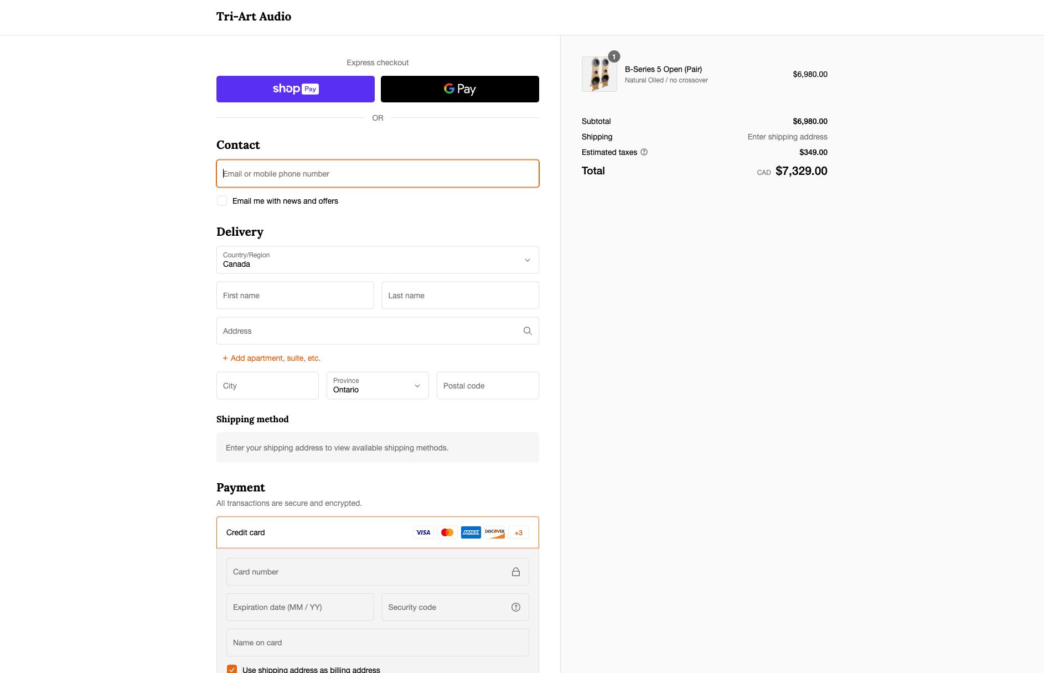This screenshot has width=1044, height=673.
Task: Click the estimated taxes help icon
Action: click(x=644, y=152)
